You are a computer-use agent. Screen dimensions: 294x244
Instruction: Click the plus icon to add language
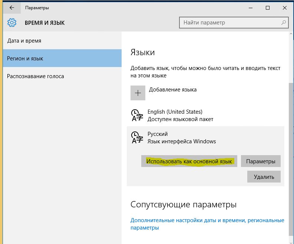click(x=138, y=93)
